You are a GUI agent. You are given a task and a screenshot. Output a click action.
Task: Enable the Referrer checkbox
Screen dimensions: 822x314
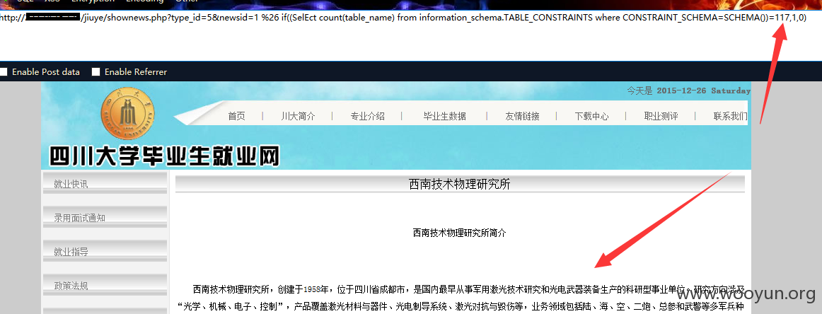96,72
